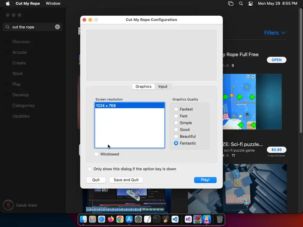303x227 pixels.
Task: Select Fast graphics quality
Action: [176, 116]
